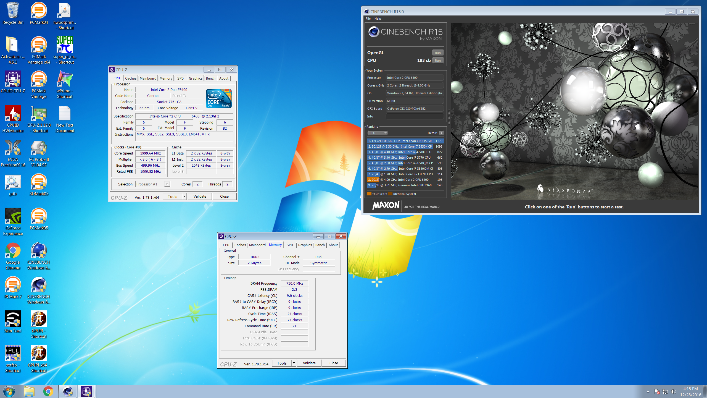This screenshot has height=398, width=707.
Task: Show hidden system tray icons
Action: tap(648, 392)
